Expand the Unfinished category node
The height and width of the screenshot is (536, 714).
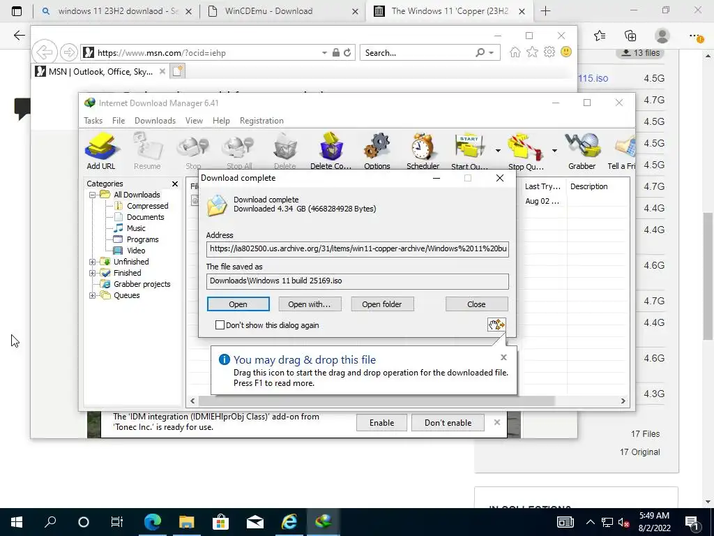93,262
